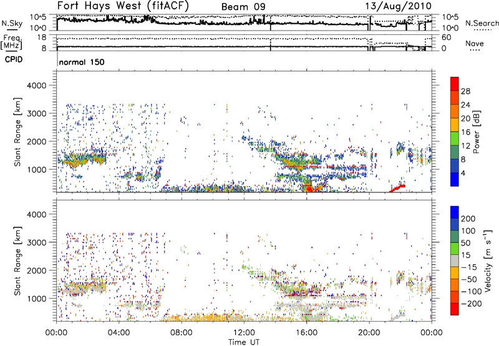This screenshot has width=499, height=346.
Task: Click the red diagonal streak in Power panel
Action: click(x=397, y=188)
